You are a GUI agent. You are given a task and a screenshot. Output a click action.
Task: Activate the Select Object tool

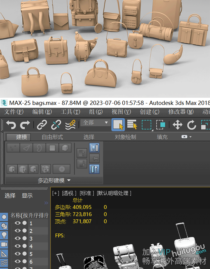pos(118,125)
